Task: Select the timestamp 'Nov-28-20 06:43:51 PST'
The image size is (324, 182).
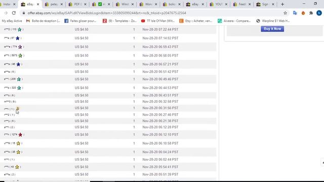Action: [x=160, y=96]
